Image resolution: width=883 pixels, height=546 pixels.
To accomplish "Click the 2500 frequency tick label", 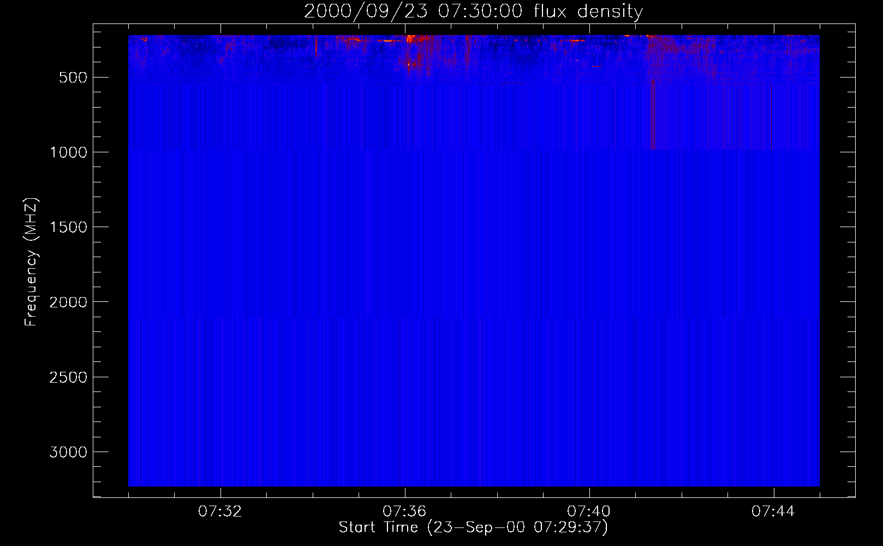I will tap(68, 377).
